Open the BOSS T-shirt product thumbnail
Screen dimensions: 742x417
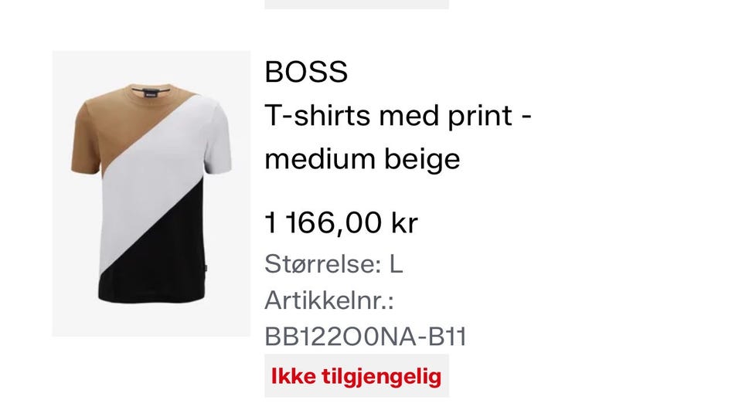151,194
